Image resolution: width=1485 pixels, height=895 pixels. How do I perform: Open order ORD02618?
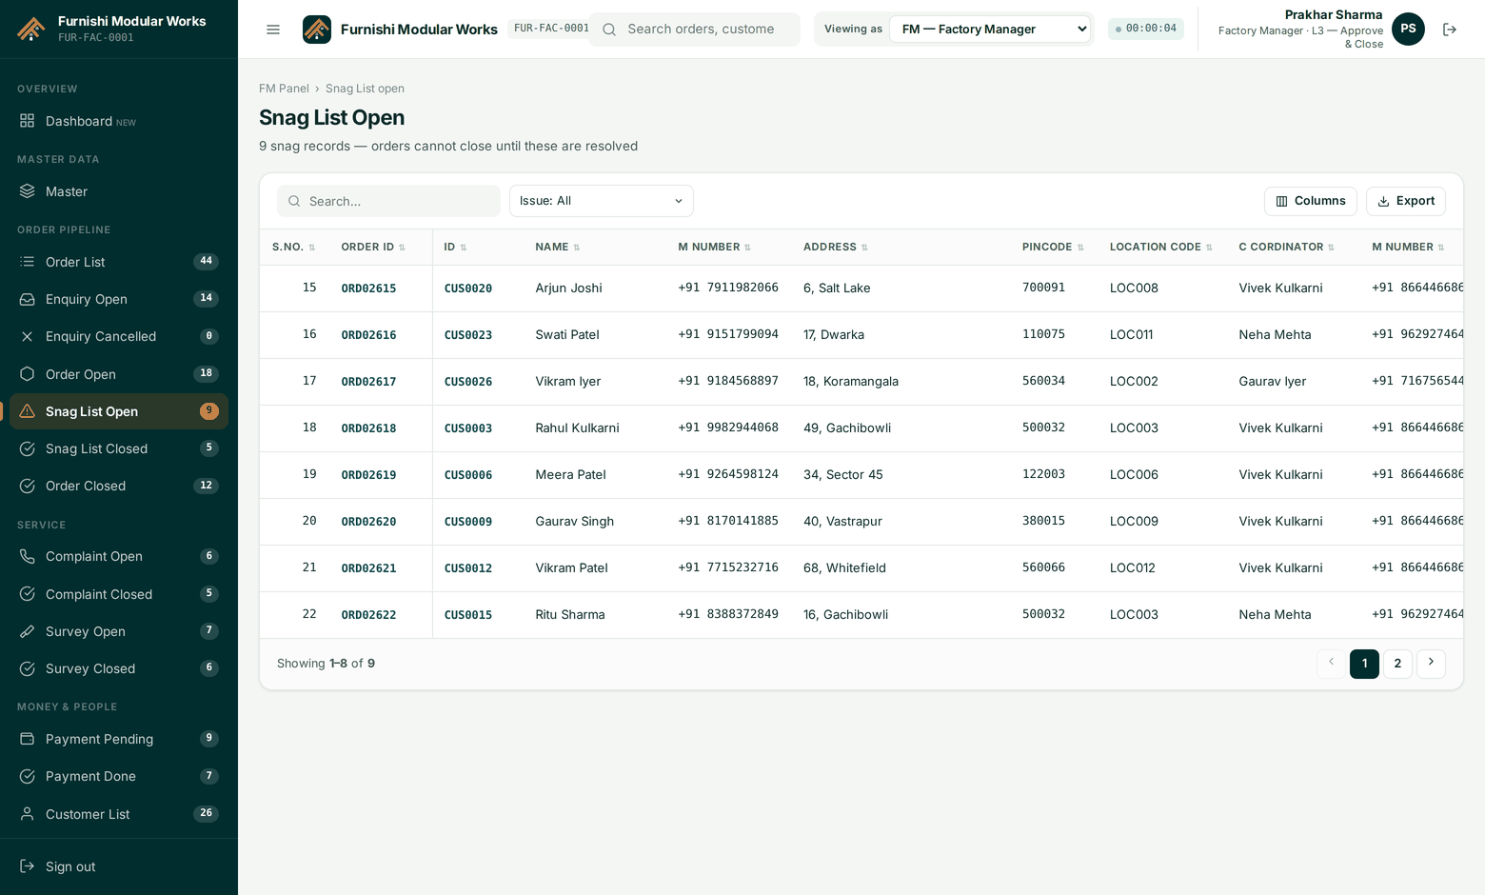coord(368,428)
